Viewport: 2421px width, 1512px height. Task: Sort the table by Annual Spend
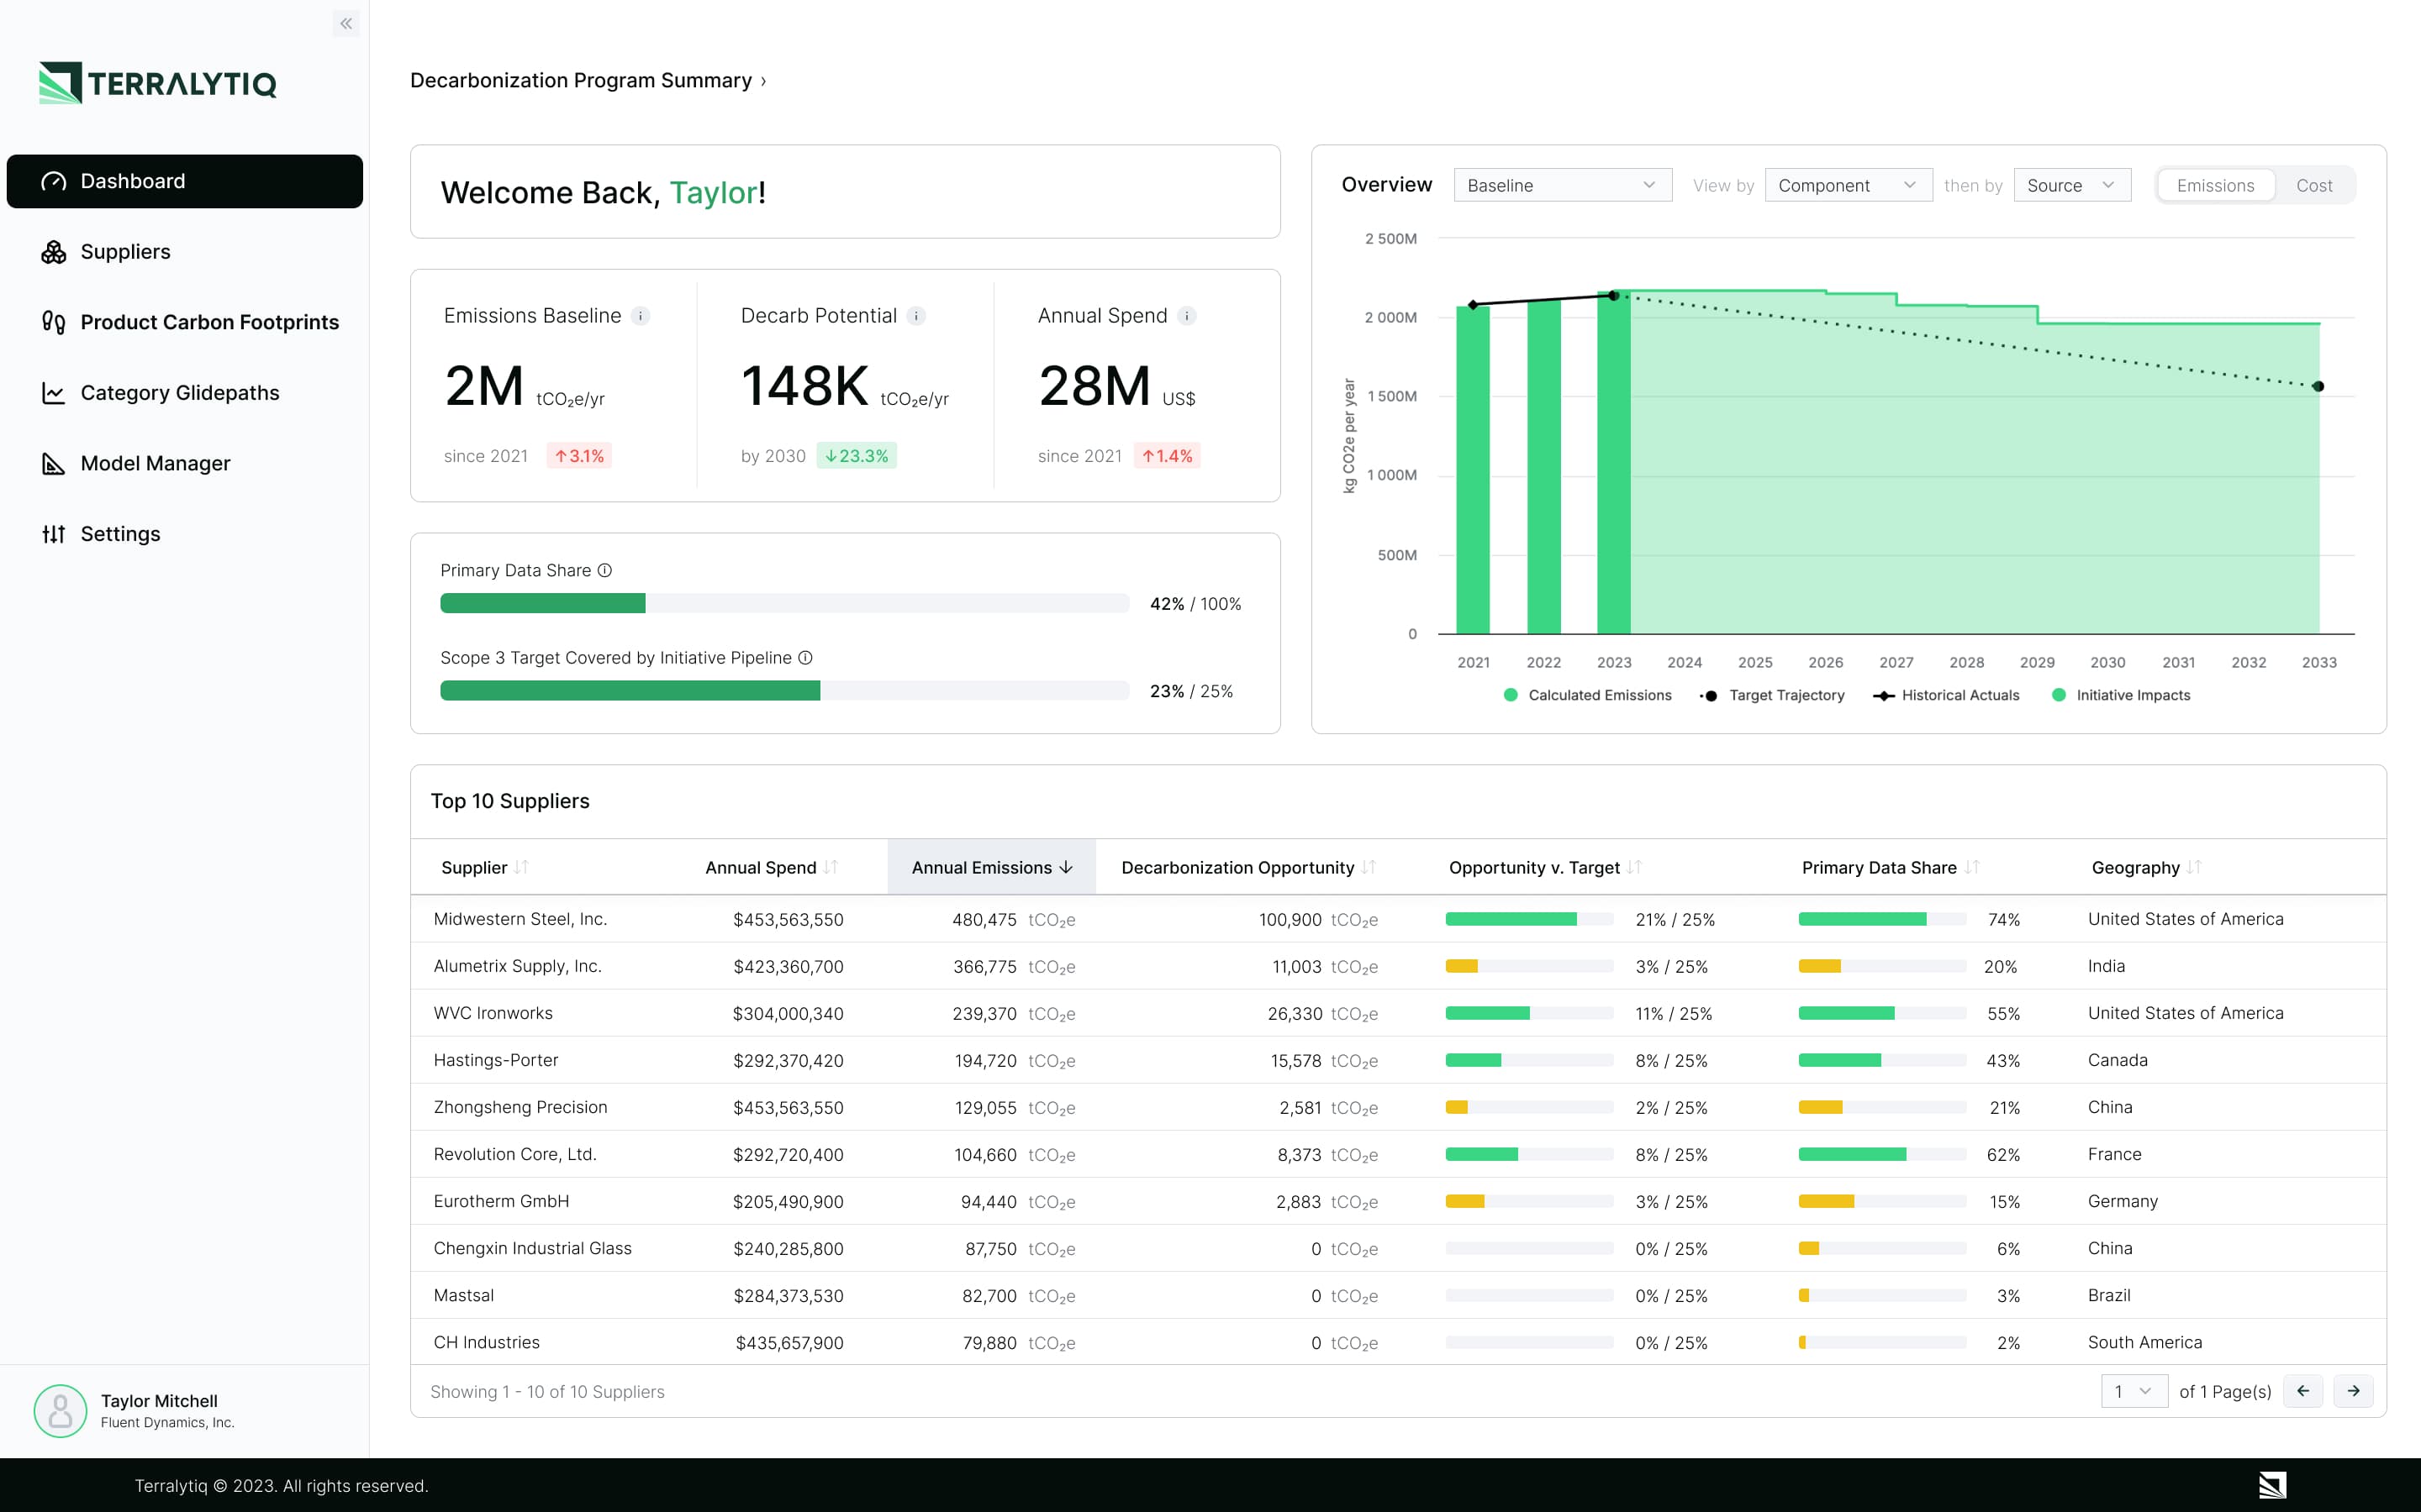tap(769, 867)
